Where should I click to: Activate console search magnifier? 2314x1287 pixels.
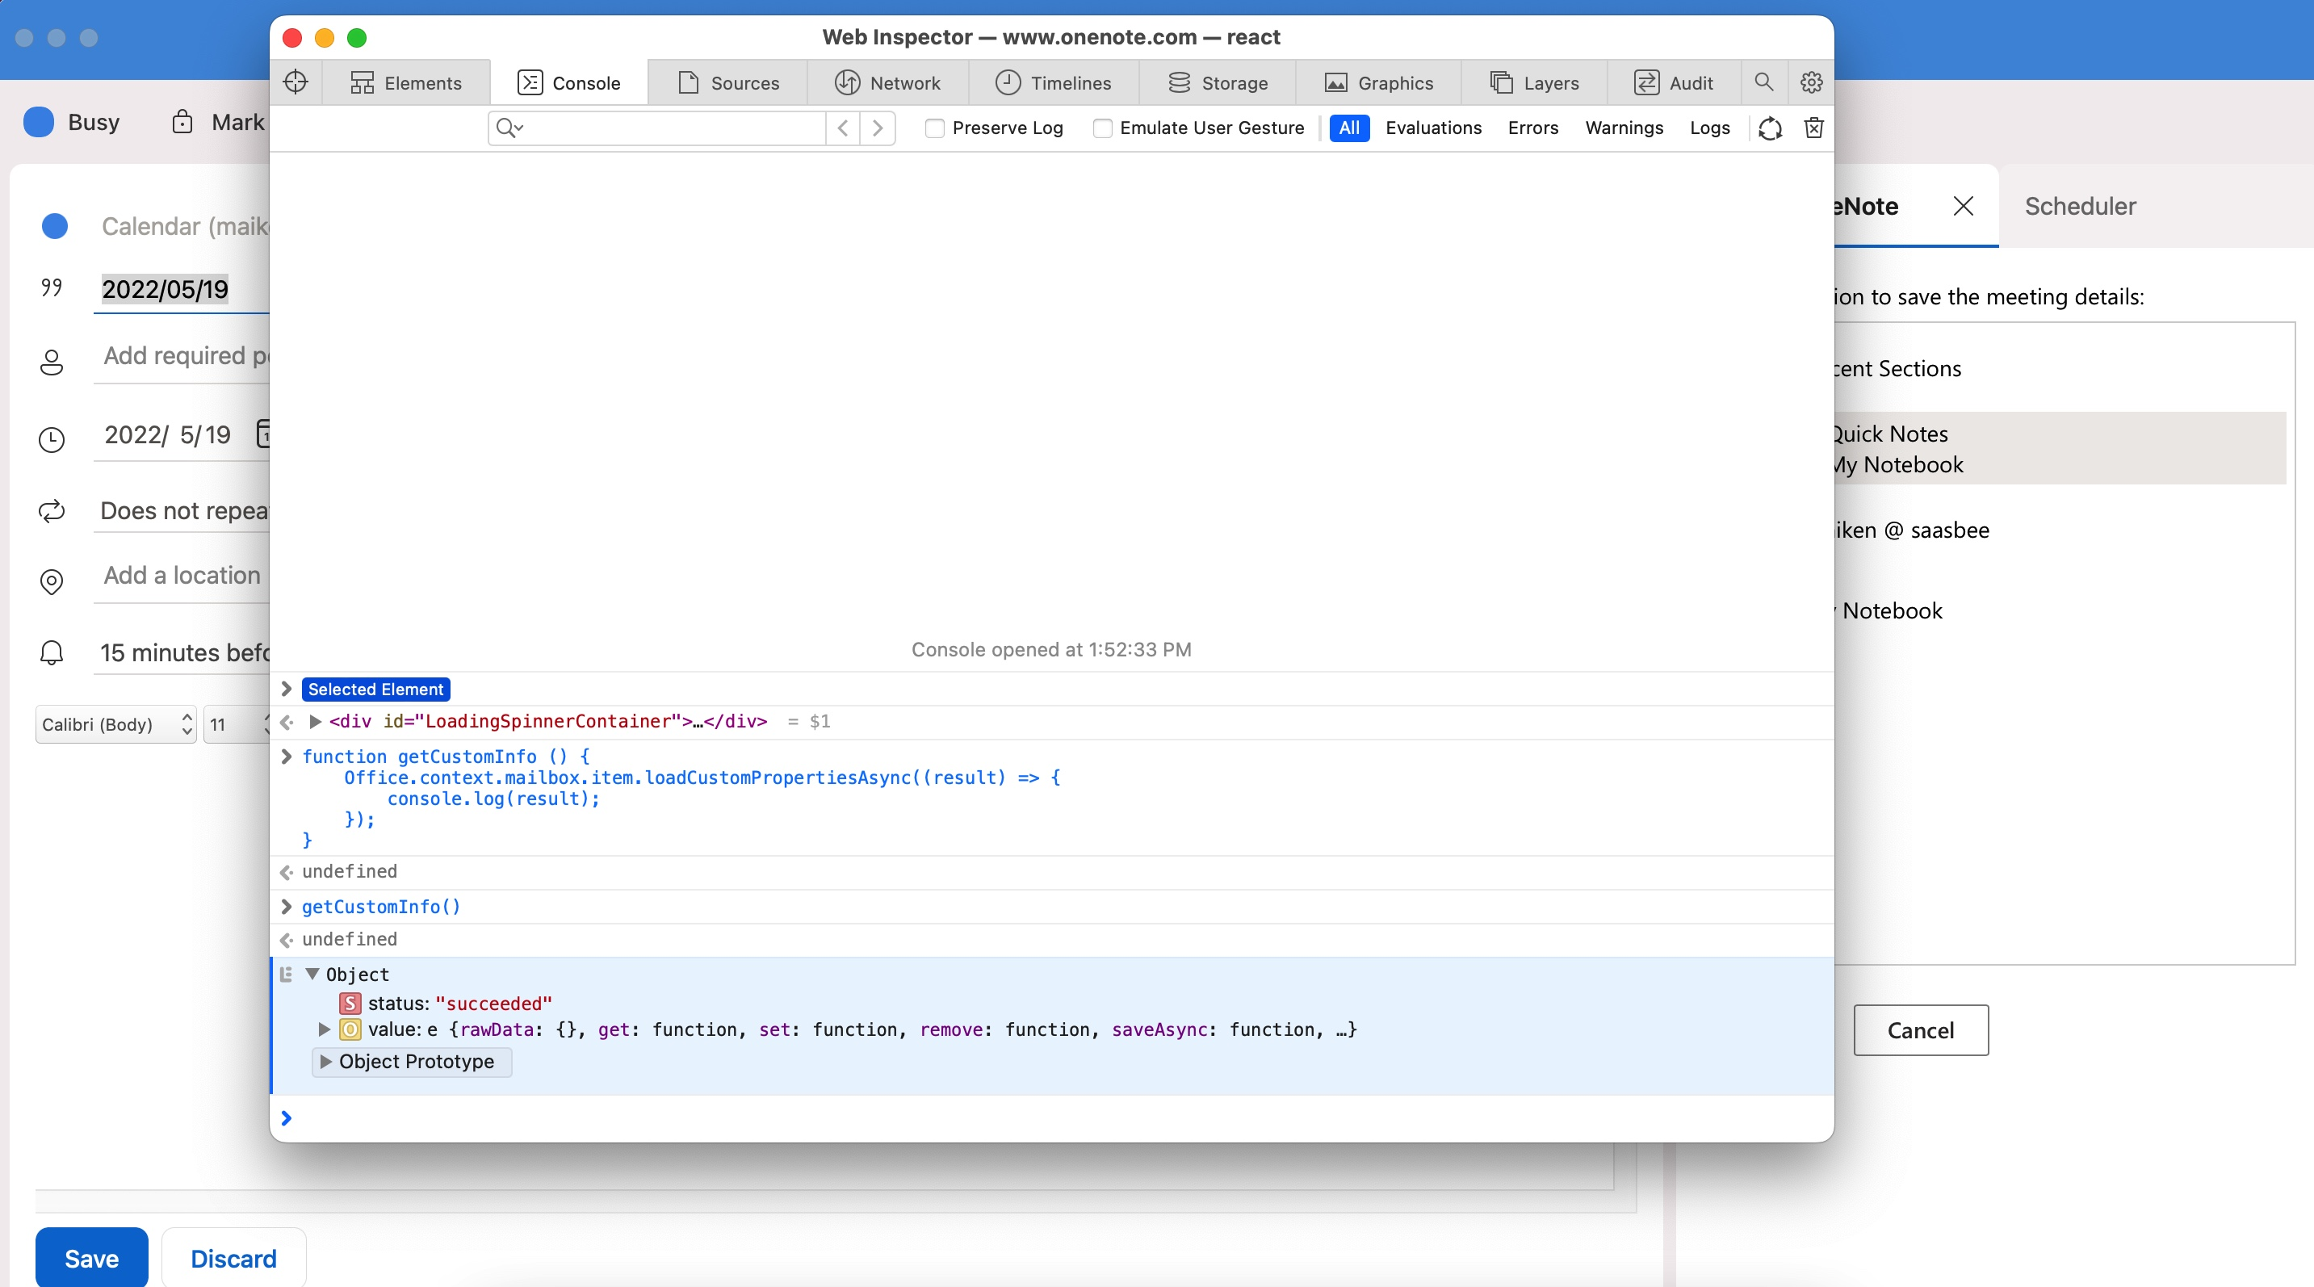1763,82
